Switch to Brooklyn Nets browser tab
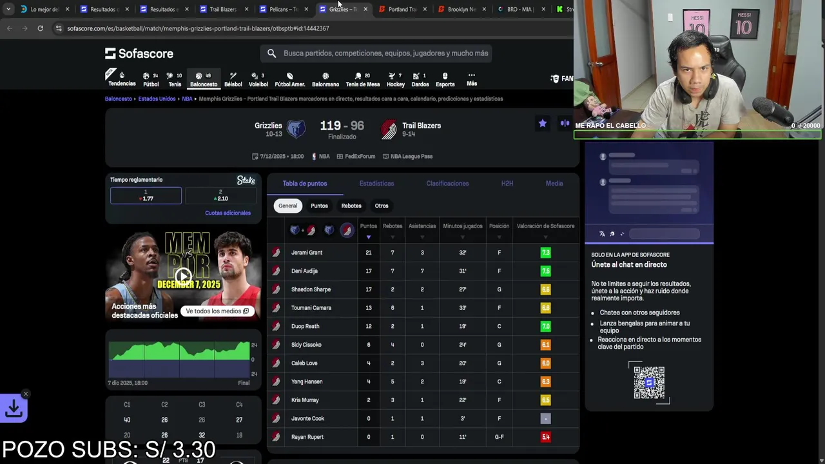Viewport: 825px width, 464px height. pyautogui.click(x=461, y=9)
